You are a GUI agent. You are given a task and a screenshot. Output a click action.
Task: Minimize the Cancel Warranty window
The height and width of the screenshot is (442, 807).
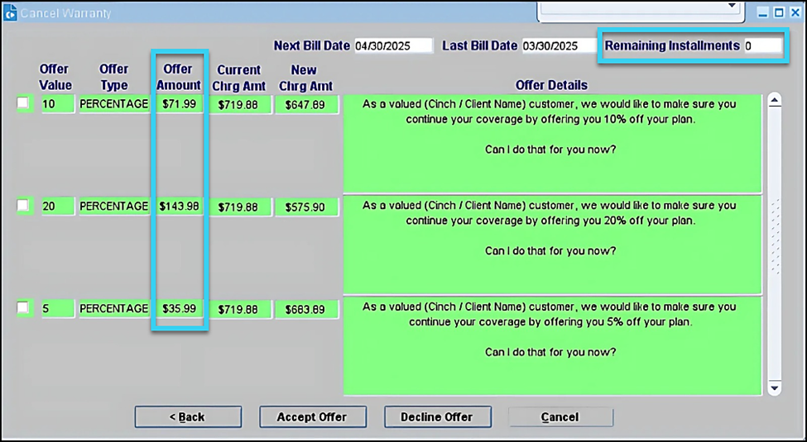(764, 13)
